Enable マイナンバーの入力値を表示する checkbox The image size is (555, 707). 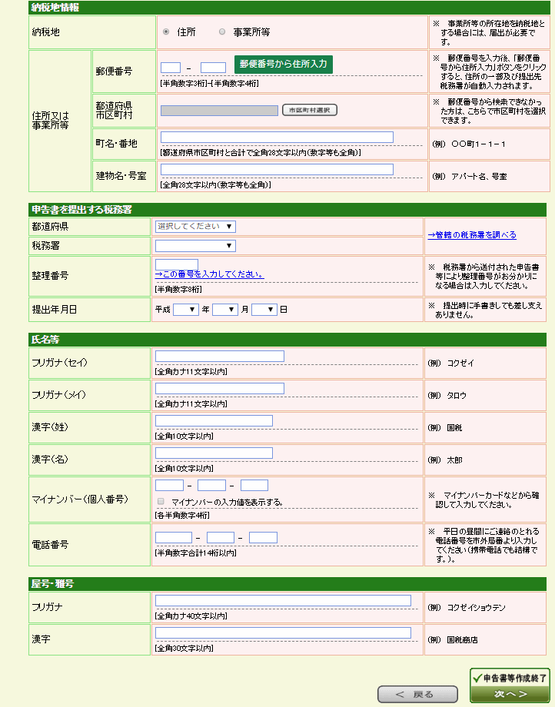tap(161, 502)
